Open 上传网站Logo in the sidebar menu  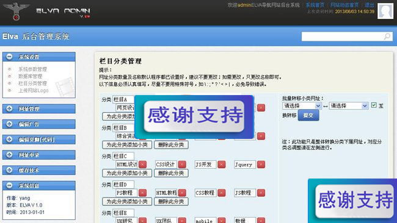tap(33, 90)
